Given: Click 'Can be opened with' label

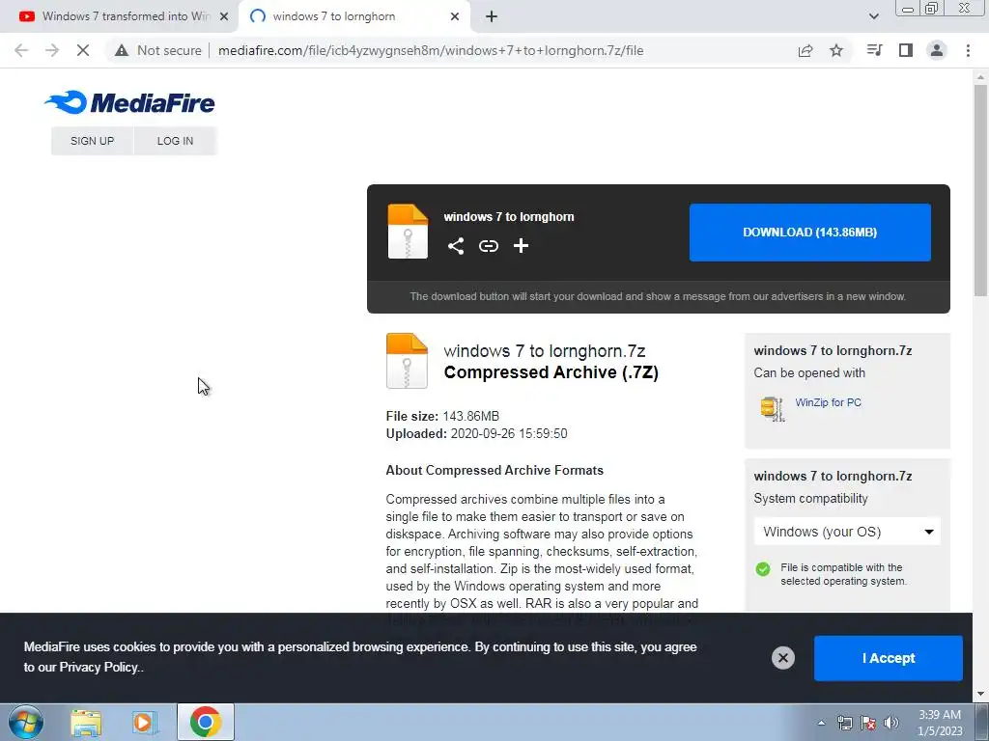Looking at the screenshot, I should [x=809, y=373].
